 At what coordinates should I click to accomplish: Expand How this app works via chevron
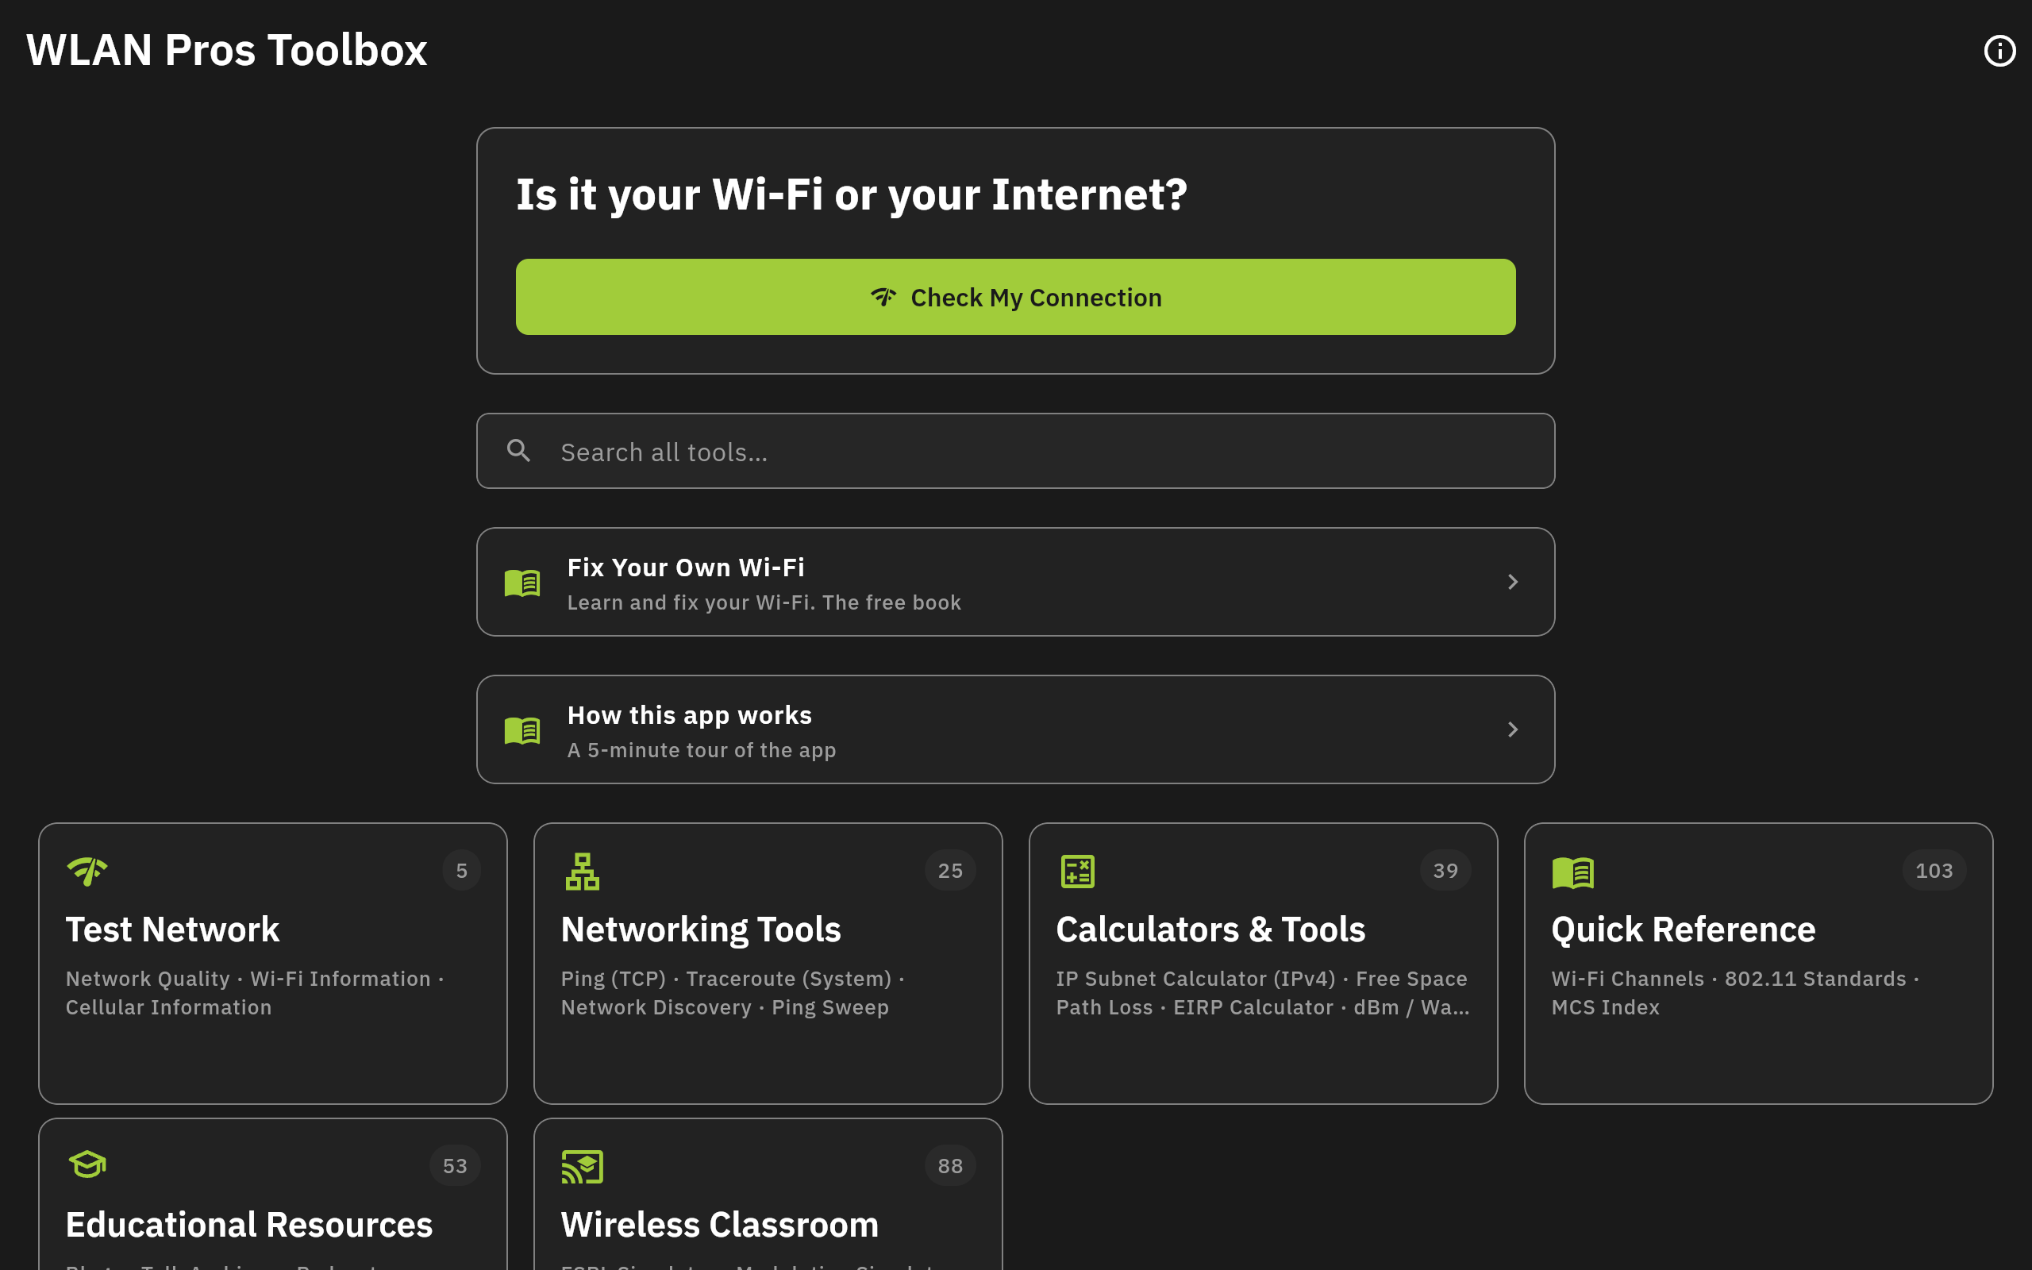1512,730
